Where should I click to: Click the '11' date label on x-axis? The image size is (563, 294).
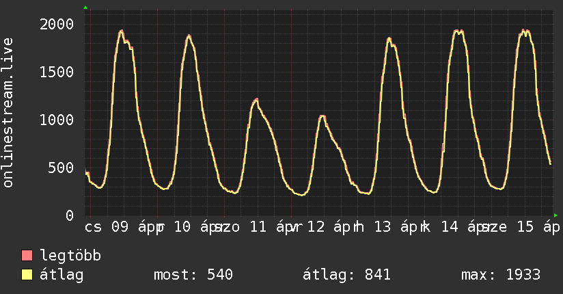(258, 227)
